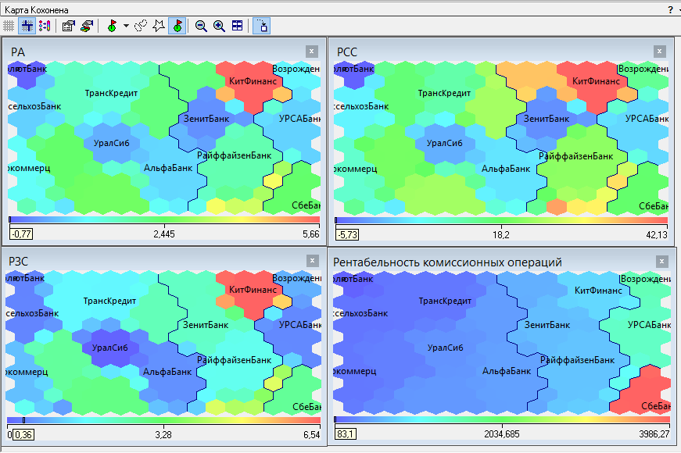Select КитФинанс cell on РЗС map
681x453 pixels.
click(x=253, y=290)
